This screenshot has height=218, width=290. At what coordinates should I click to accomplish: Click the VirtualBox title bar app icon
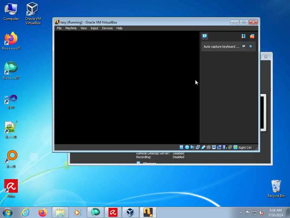tap(57, 22)
